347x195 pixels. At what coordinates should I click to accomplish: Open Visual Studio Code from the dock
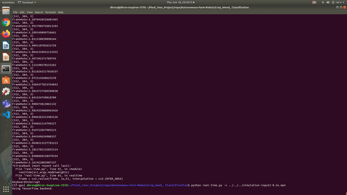point(6,115)
